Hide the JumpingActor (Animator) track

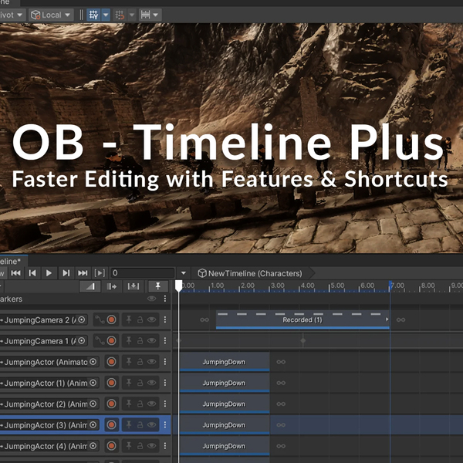(152, 362)
